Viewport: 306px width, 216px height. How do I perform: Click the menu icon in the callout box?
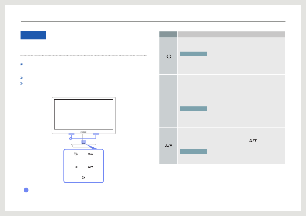(76, 167)
